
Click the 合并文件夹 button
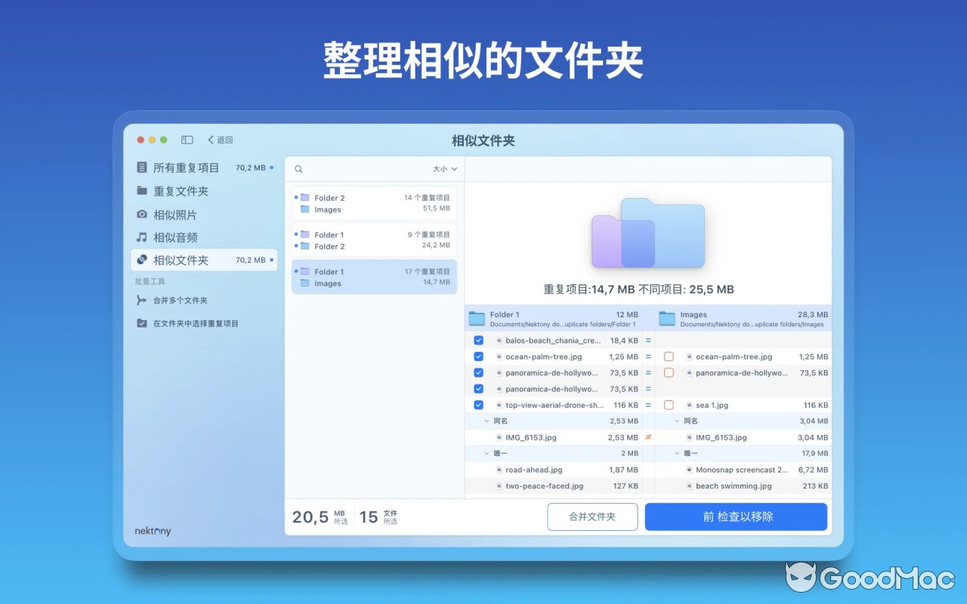click(592, 516)
